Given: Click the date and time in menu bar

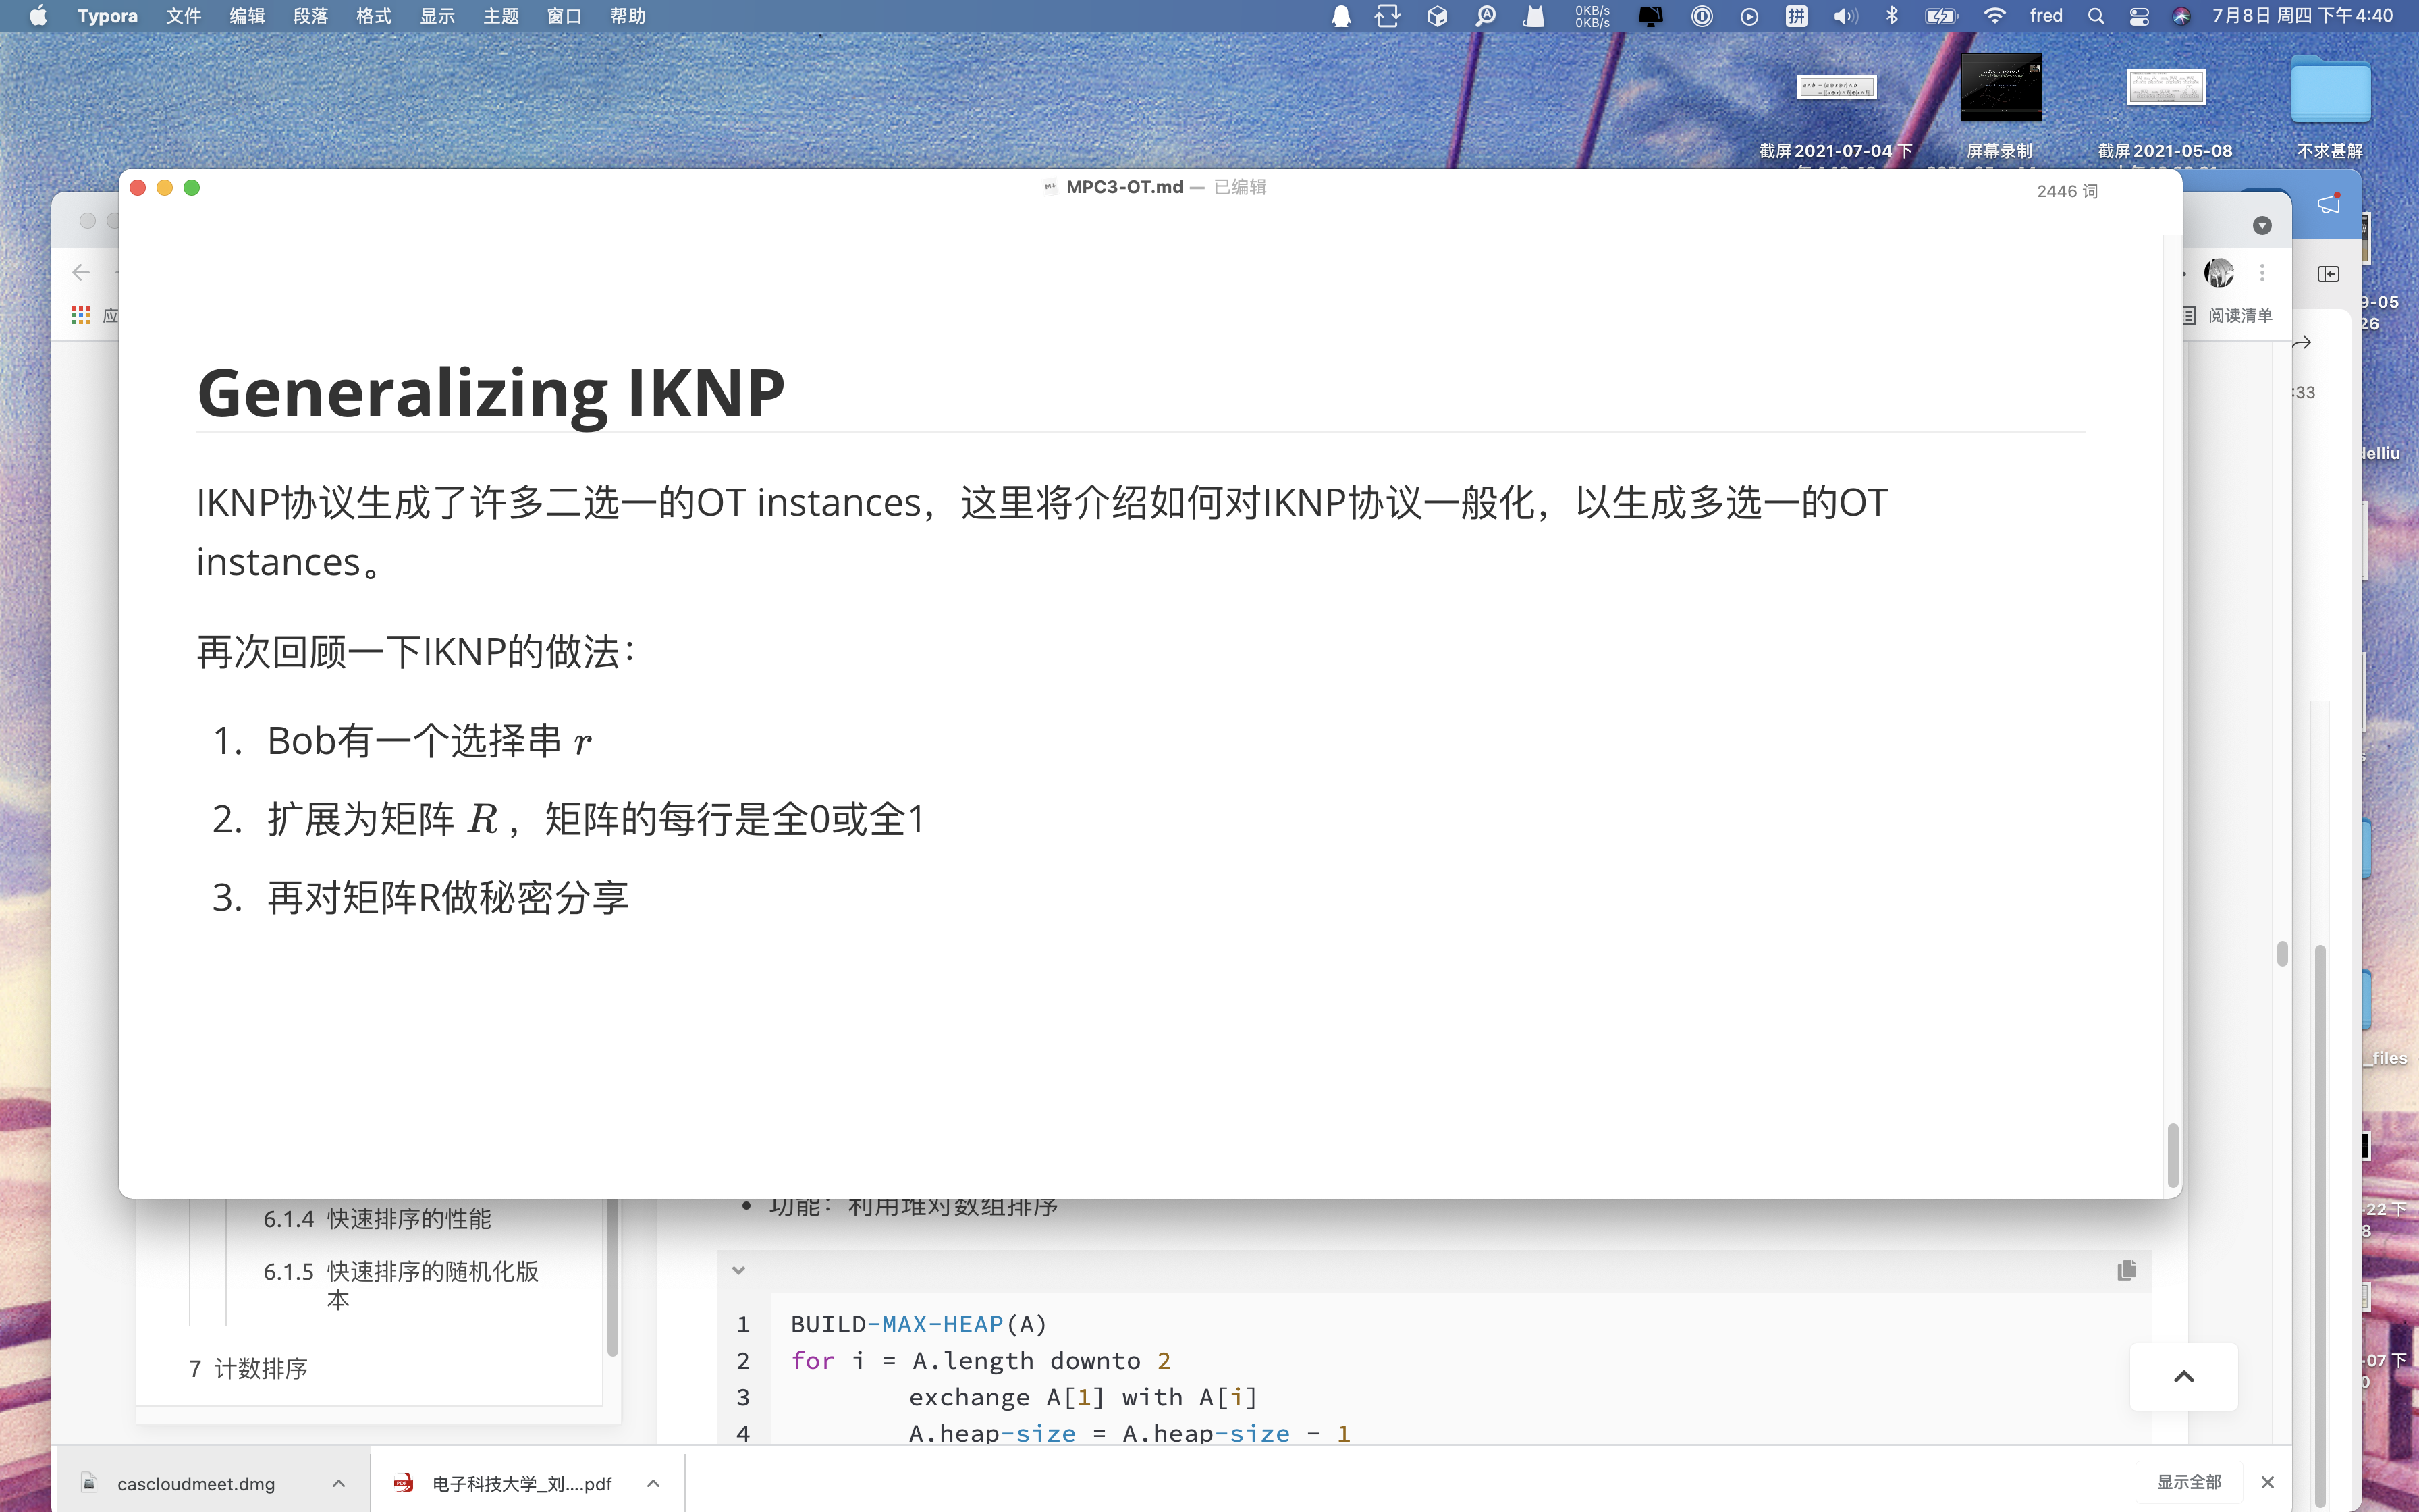Looking at the screenshot, I should click(2302, 16).
